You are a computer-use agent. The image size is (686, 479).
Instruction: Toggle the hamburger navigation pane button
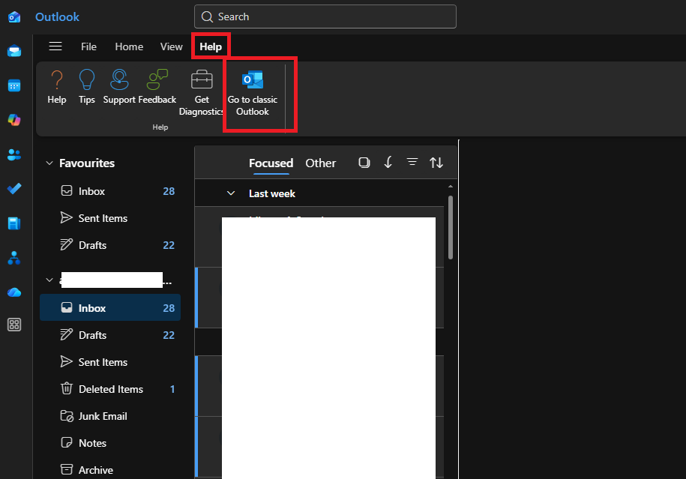click(55, 46)
